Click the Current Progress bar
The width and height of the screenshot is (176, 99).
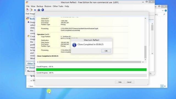tap(91, 76)
